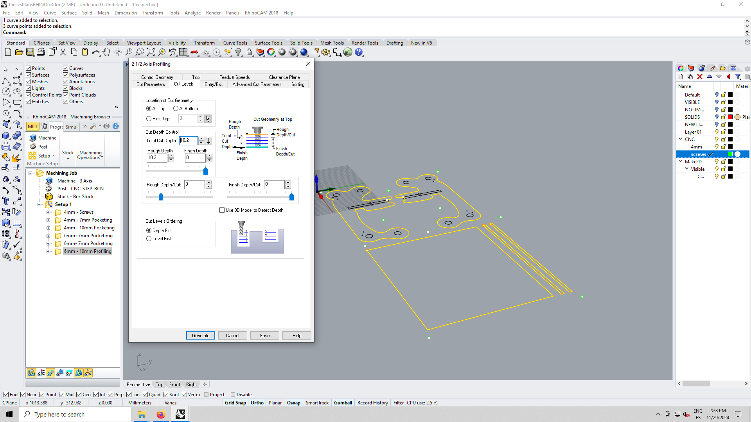Image resolution: width=751 pixels, height=422 pixels.
Task: Click the pick top location cursor icon
Action: 208,118
